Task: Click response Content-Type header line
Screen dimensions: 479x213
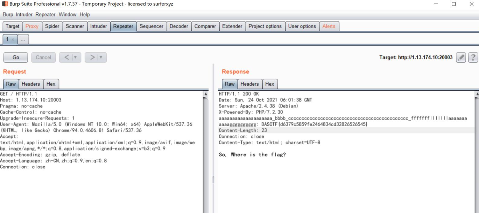Action: click(x=269, y=143)
